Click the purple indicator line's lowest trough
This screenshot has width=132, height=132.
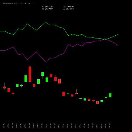pos(45,62)
